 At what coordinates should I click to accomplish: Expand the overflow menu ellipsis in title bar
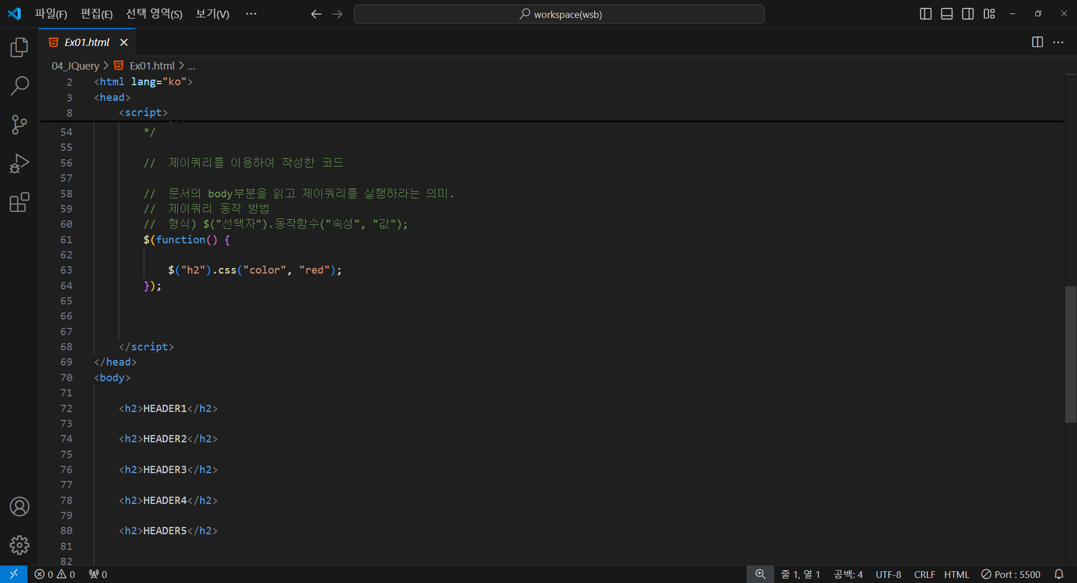point(251,14)
